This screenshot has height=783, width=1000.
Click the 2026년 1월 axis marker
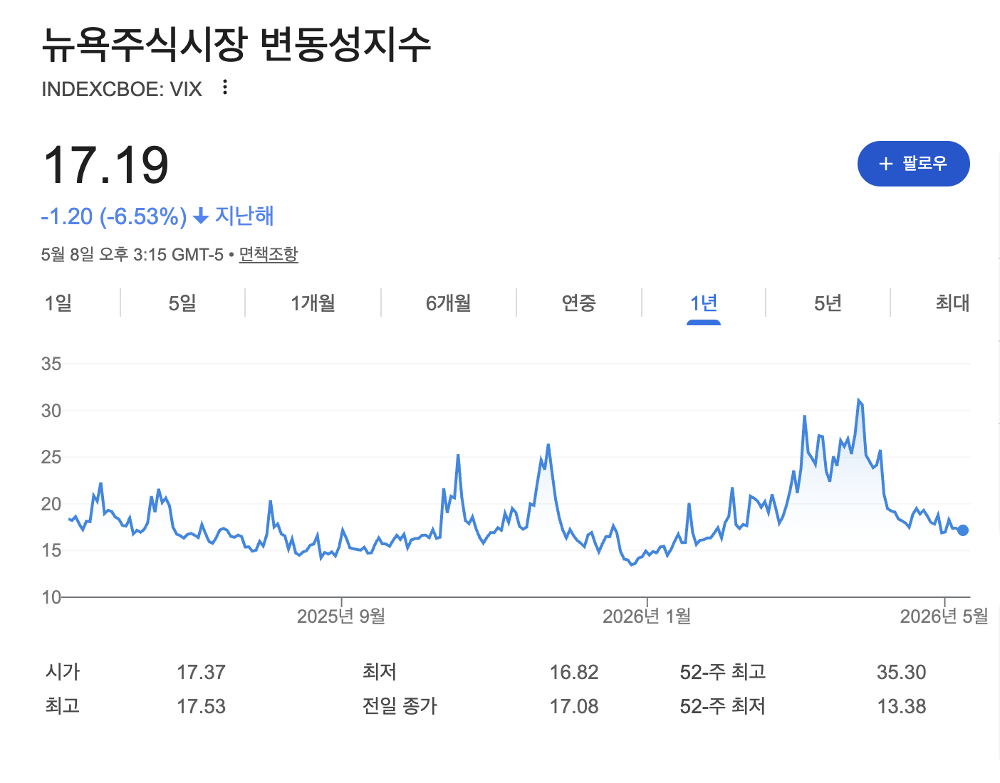647,616
